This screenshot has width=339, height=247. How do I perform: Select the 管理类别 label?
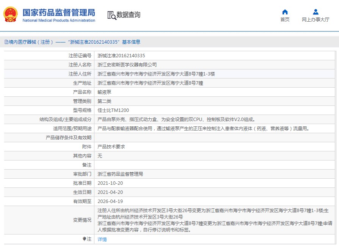coord(82,101)
